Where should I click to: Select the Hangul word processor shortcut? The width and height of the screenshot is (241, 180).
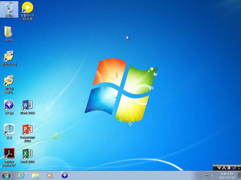tap(9, 131)
